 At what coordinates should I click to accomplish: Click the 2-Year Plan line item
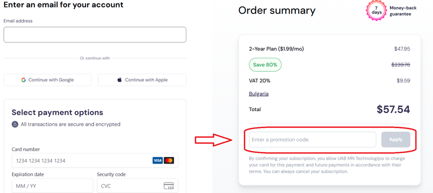click(x=276, y=49)
